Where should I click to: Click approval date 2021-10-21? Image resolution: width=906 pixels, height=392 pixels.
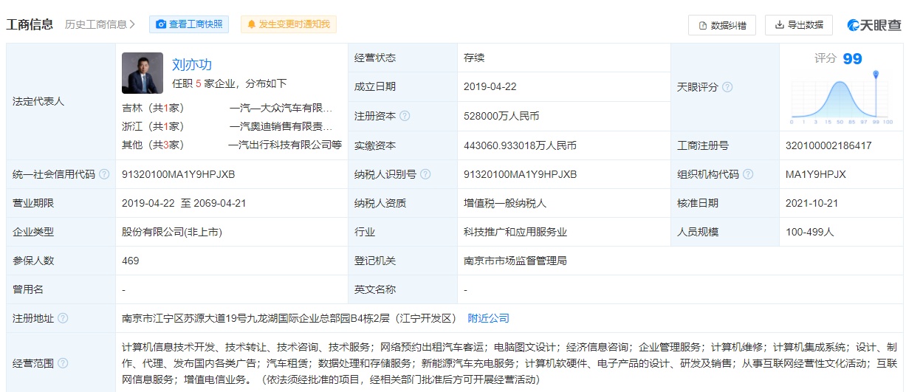tap(812, 203)
